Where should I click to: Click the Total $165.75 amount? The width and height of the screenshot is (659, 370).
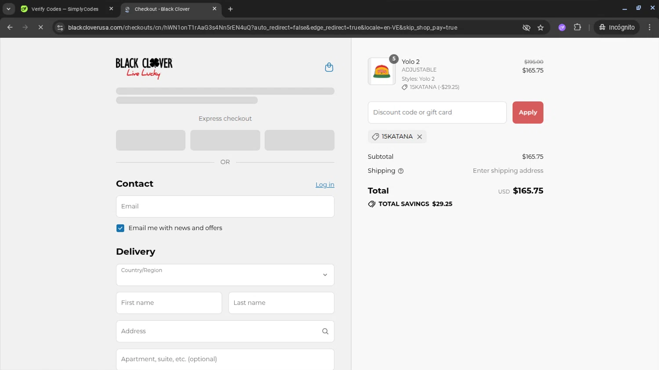[x=528, y=191]
